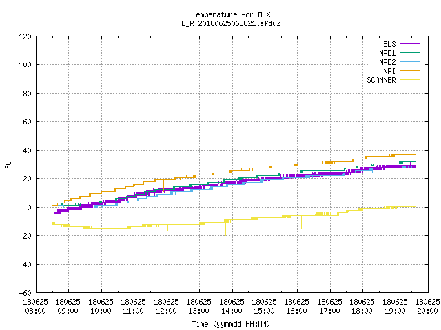
Task: Click the NPI legend label
Action: [x=389, y=71]
